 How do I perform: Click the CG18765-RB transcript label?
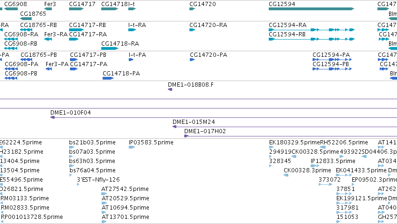38,25
